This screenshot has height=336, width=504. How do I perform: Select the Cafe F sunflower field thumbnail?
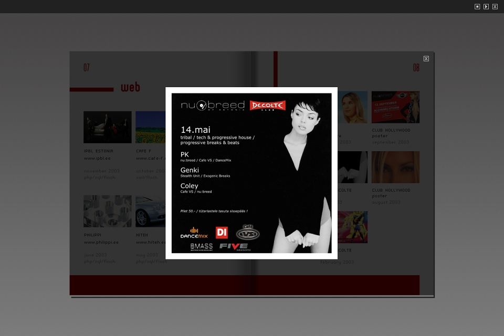click(150, 127)
